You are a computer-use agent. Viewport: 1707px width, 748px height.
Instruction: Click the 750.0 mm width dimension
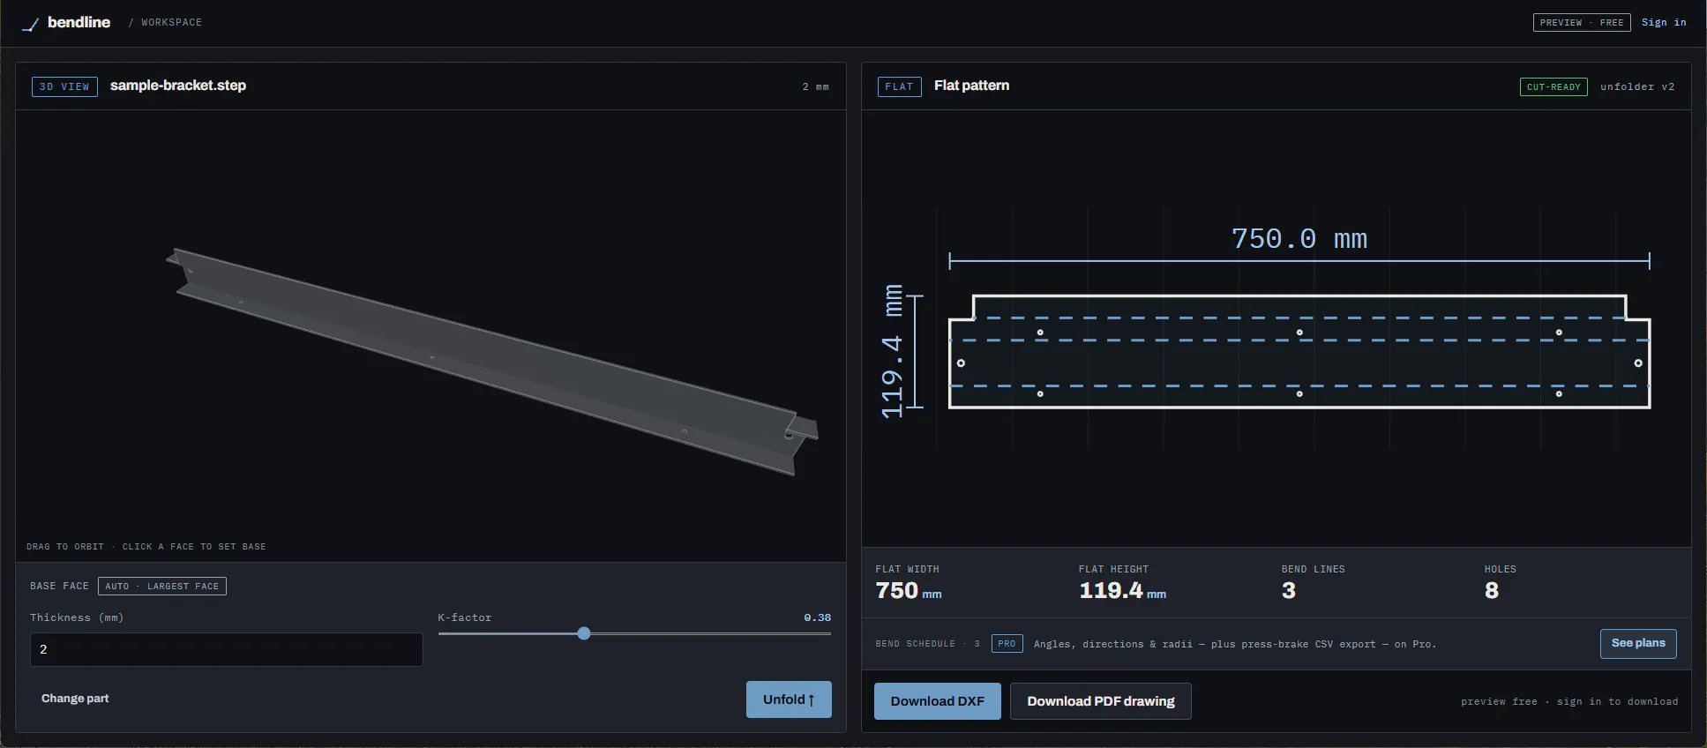pyautogui.click(x=1299, y=239)
